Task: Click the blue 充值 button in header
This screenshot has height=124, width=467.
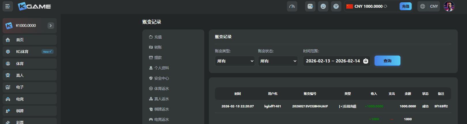Action: pyautogui.click(x=405, y=6)
